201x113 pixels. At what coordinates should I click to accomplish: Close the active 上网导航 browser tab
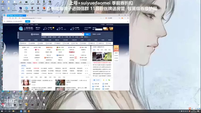pyautogui.click(x=25, y=16)
